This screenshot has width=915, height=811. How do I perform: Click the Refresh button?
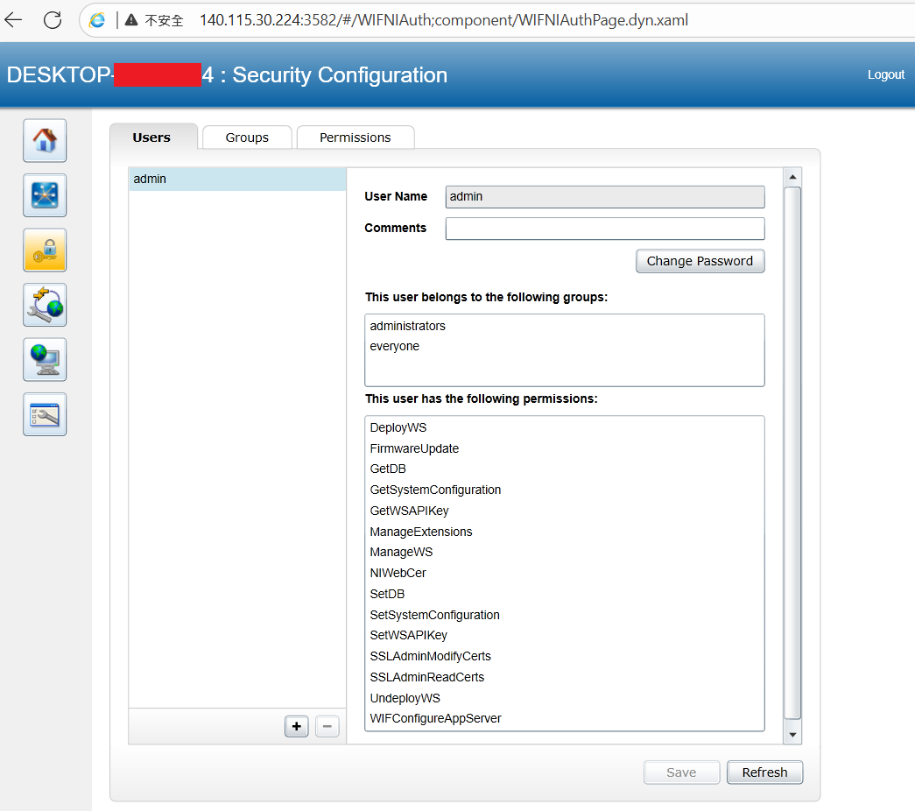(x=764, y=772)
